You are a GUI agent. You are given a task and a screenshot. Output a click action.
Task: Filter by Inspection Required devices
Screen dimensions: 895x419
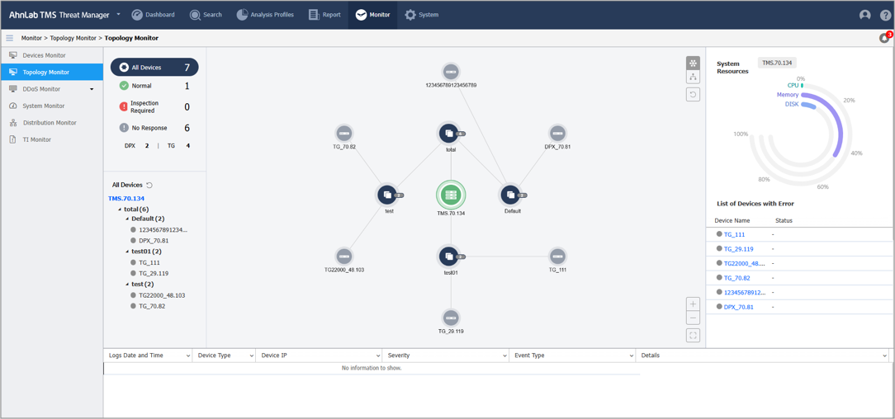(154, 106)
